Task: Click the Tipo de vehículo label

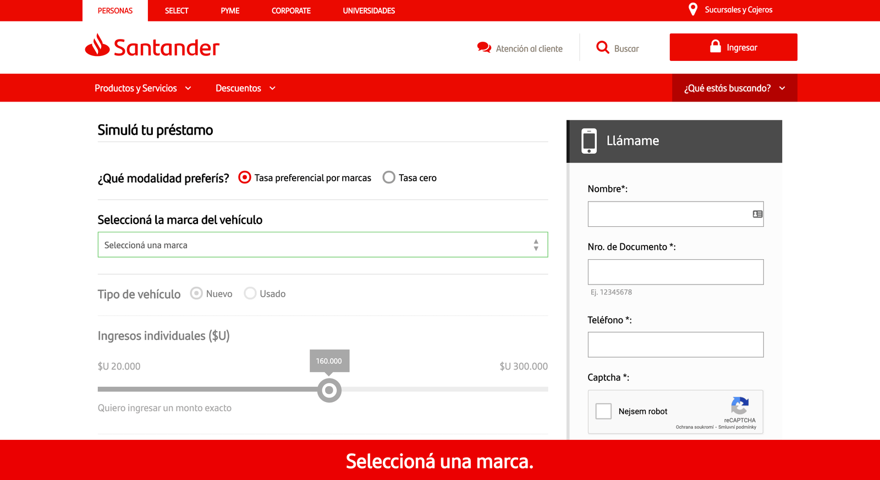Action: 139,294
